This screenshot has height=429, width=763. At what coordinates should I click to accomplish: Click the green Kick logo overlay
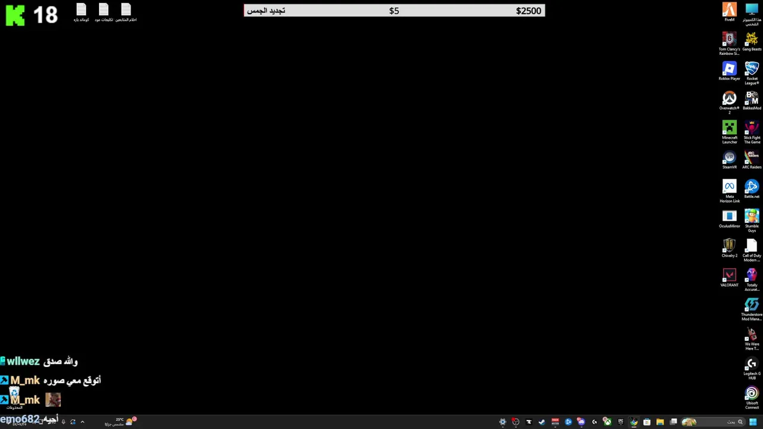point(15,15)
